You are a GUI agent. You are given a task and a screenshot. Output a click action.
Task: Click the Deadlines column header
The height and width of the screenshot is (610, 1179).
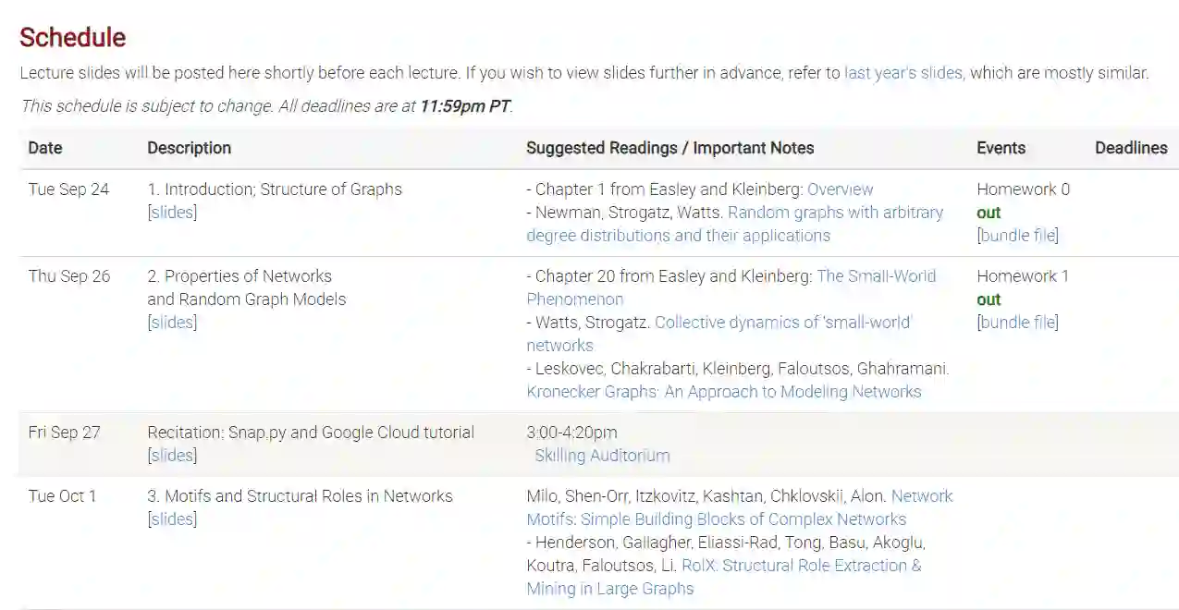(1130, 148)
